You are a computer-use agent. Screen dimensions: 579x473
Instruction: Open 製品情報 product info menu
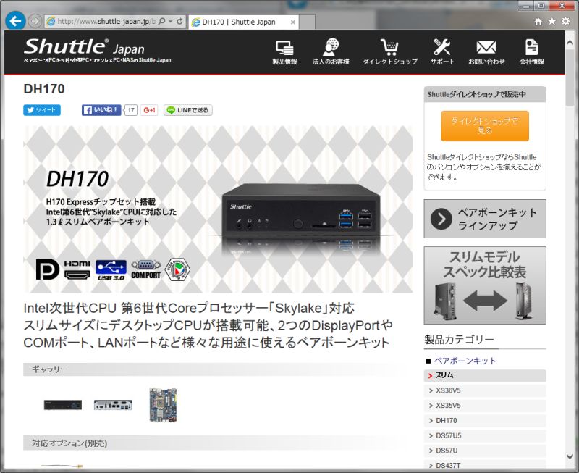pyautogui.click(x=284, y=52)
